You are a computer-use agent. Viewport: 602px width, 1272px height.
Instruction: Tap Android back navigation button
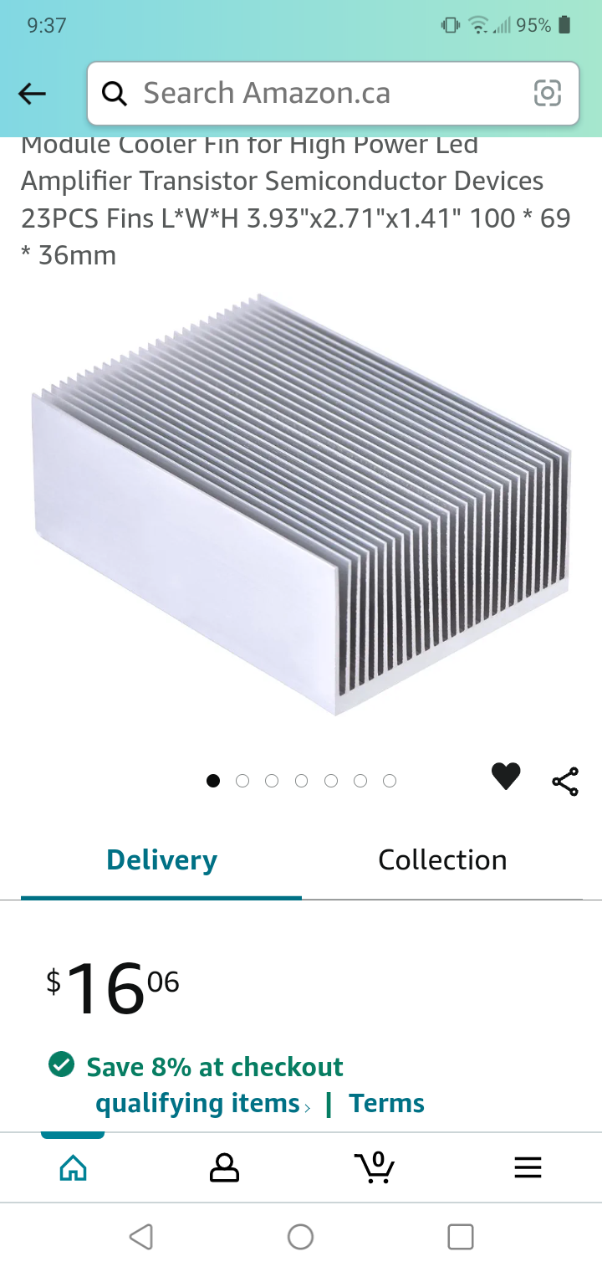tap(141, 1236)
